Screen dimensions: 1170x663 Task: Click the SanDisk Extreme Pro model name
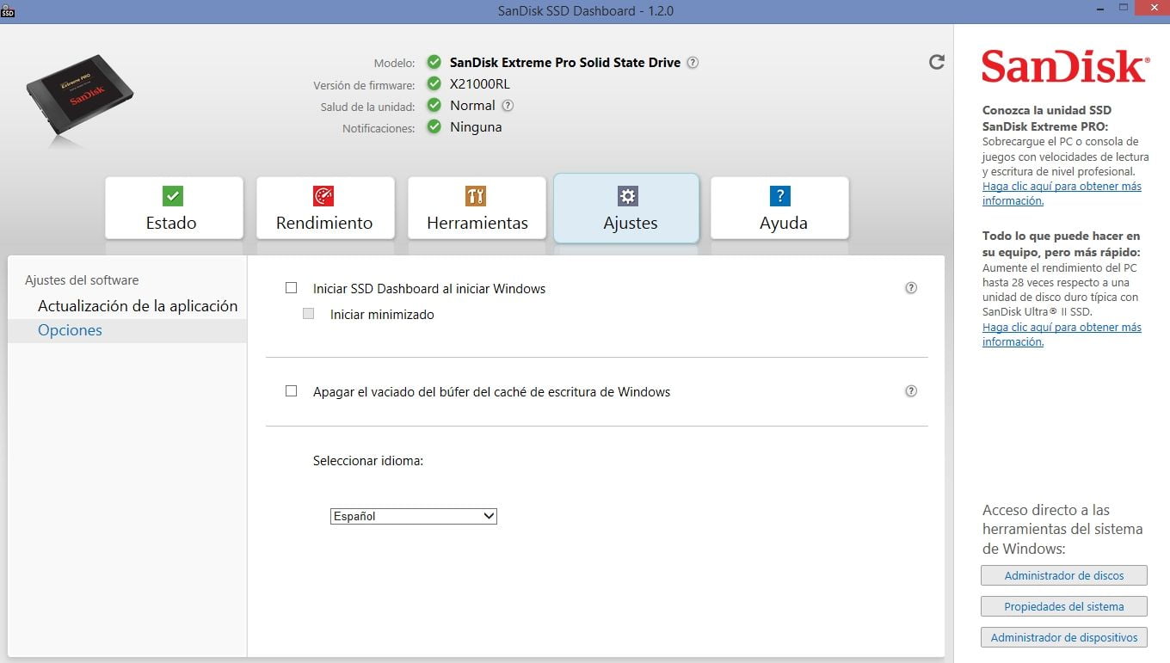[565, 63]
